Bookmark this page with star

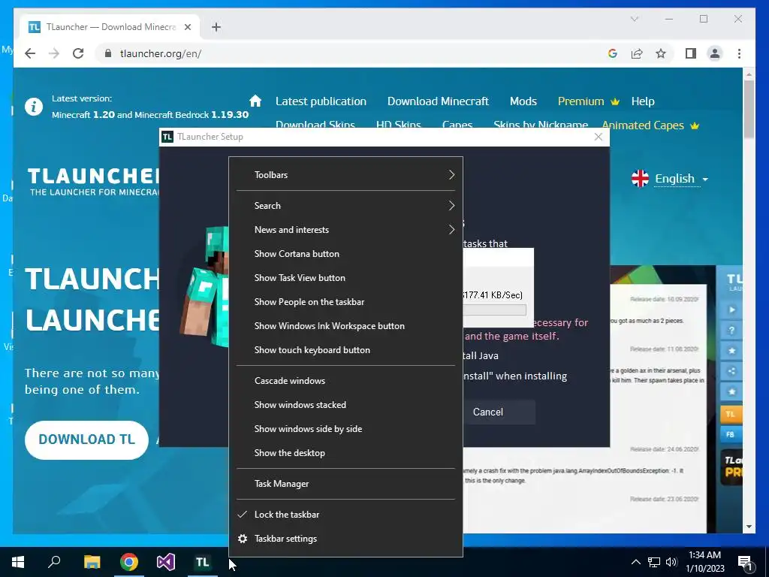[x=661, y=53]
